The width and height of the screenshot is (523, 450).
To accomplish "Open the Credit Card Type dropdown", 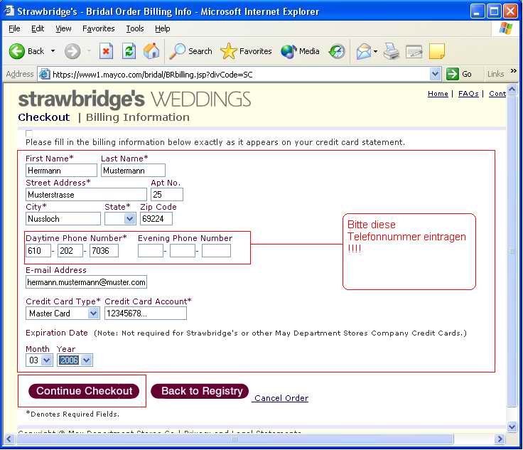I will click(x=63, y=314).
